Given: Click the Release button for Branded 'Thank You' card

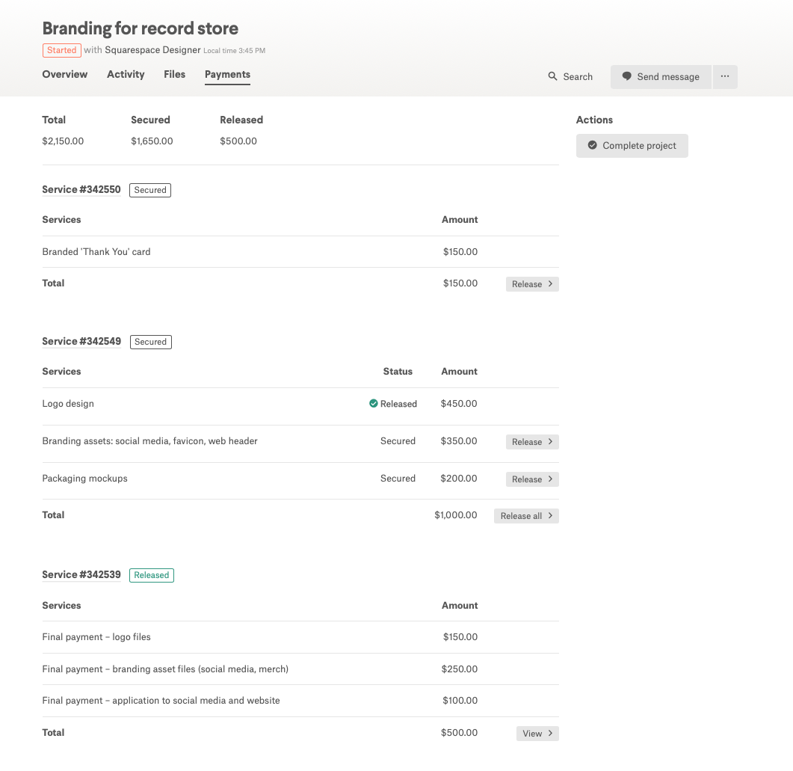Looking at the screenshot, I should point(532,284).
